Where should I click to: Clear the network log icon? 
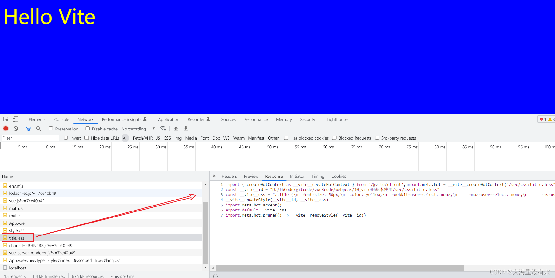tap(16, 129)
